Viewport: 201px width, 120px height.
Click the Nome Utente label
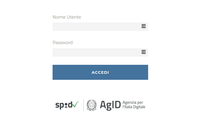point(67,17)
